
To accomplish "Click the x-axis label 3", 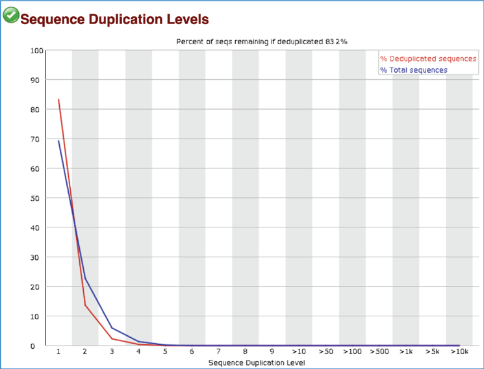I will [x=112, y=351].
